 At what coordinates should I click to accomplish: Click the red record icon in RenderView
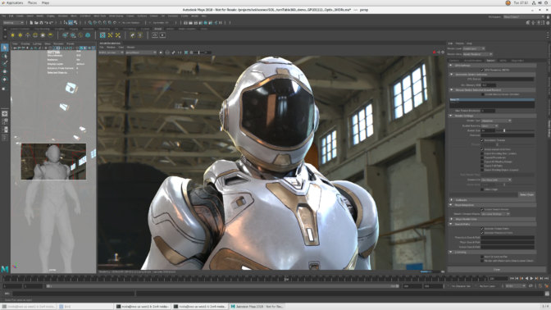[434, 52]
